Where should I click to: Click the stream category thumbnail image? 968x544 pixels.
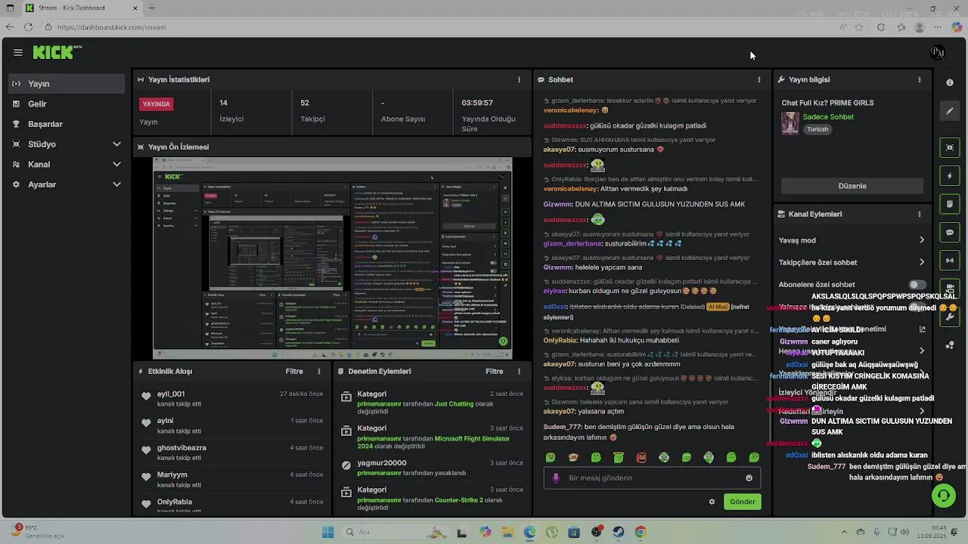point(790,123)
